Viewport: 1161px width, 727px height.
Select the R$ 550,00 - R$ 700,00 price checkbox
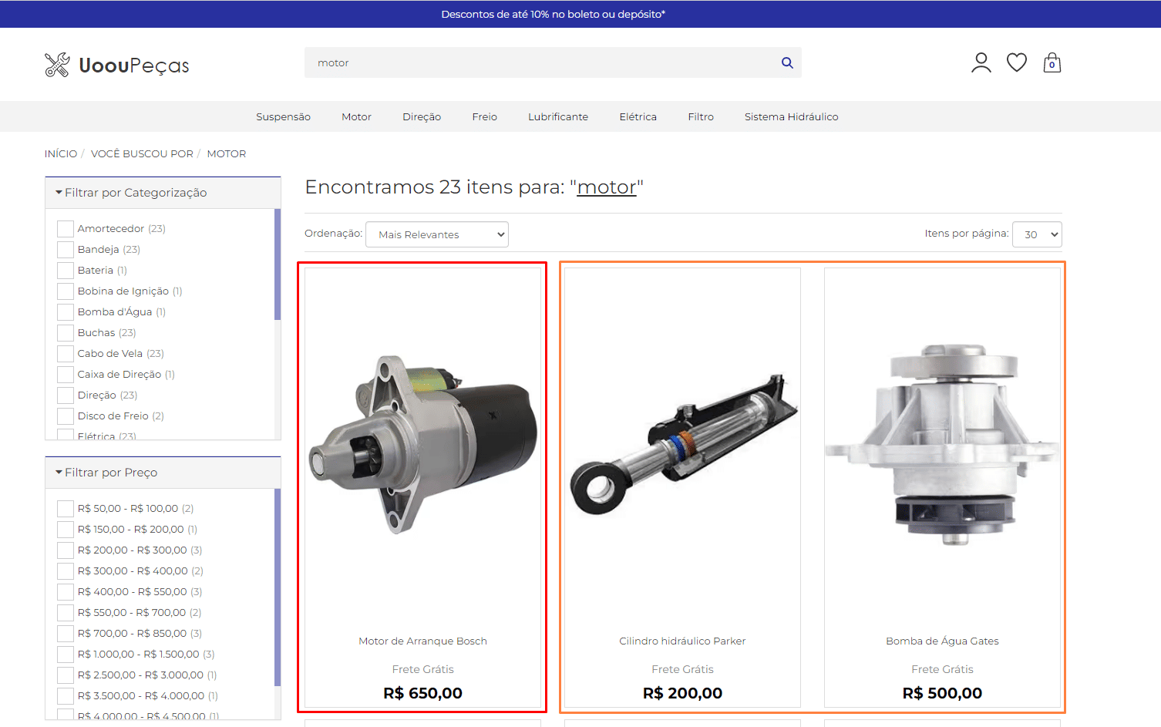click(66, 613)
